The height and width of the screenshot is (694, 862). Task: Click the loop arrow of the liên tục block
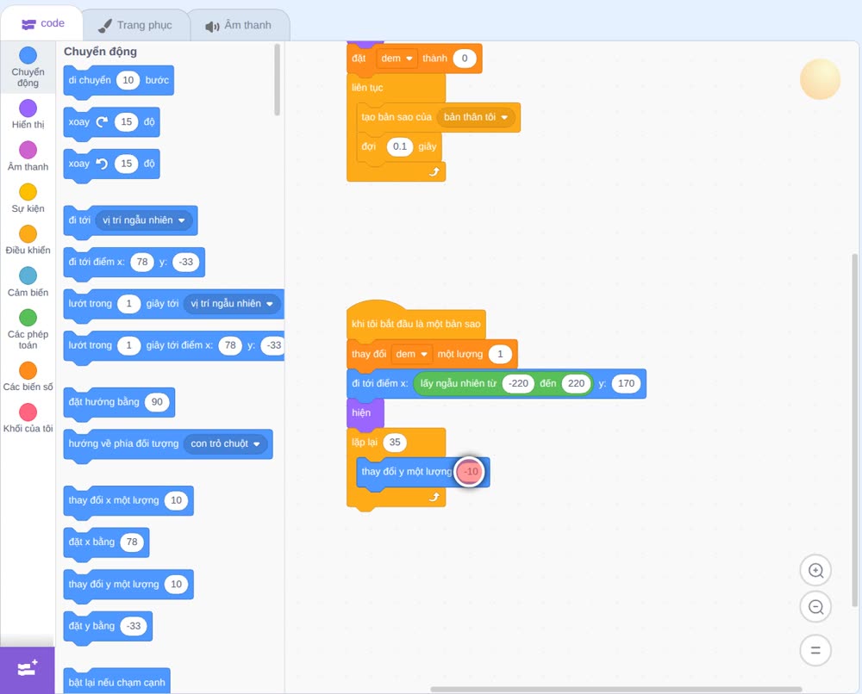click(x=434, y=172)
